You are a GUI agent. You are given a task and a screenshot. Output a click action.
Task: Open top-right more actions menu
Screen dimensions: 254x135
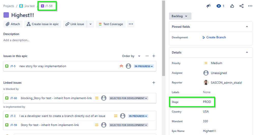tap(250, 6)
